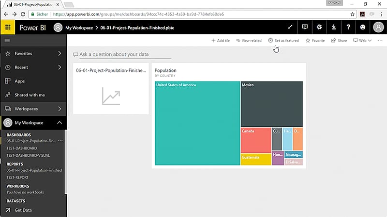
Task: Select My Workspace in the navigation pane
Action: tap(29, 122)
